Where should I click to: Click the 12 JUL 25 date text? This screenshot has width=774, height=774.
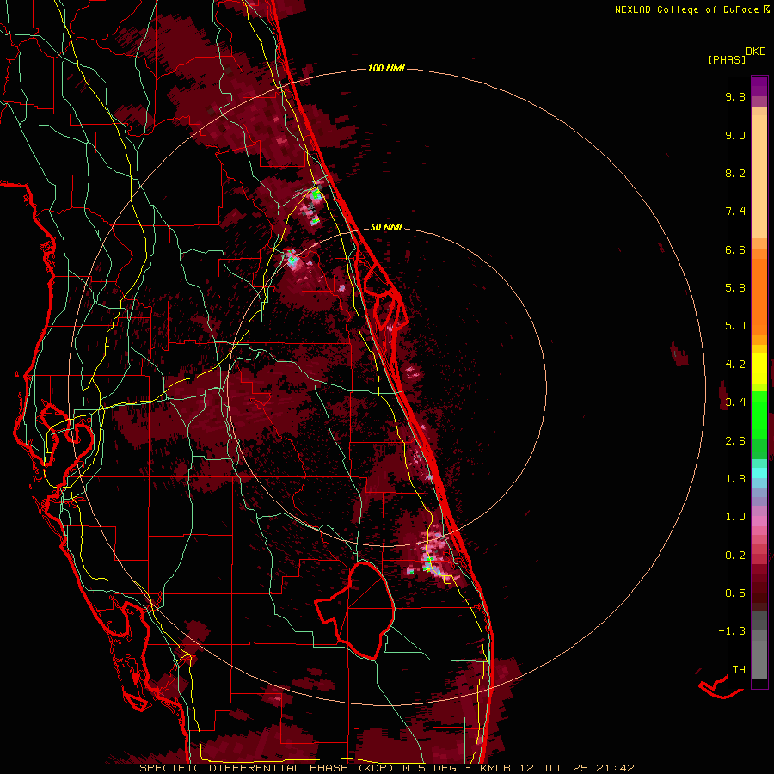[x=553, y=768]
